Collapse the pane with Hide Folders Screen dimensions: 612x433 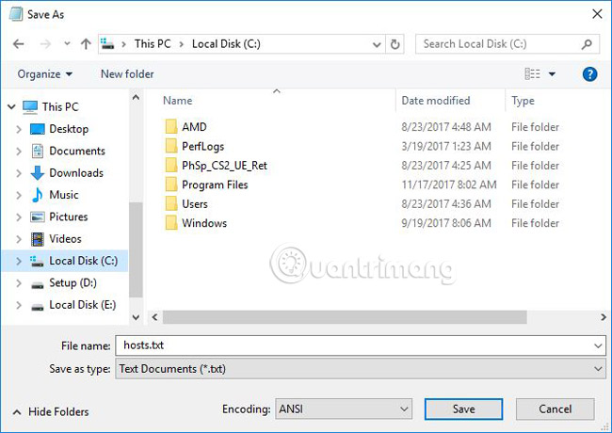(51, 412)
